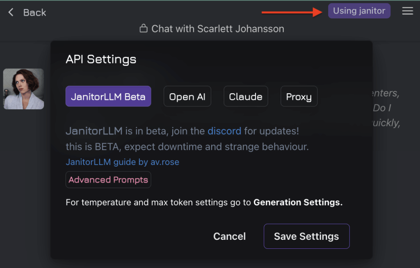420x268 pixels.
Task: Click the Chat with Scarlett Johansson title
Action: point(218,29)
